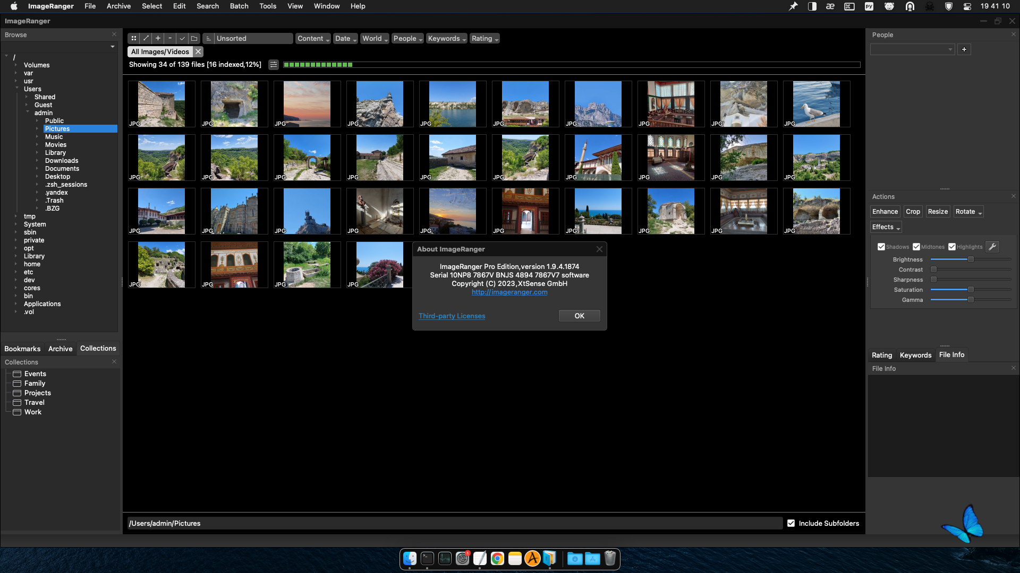Image resolution: width=1020 pixels, height=573 pixels.
Task: Open the Batch menu
Action: point(239,6)
